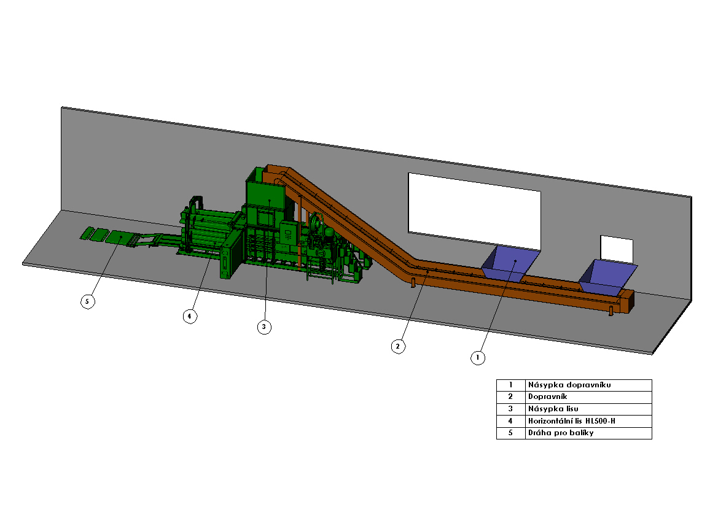Select legend text "Násypka dopravníku"
This screenshot has width=718, height=507.
569,385
